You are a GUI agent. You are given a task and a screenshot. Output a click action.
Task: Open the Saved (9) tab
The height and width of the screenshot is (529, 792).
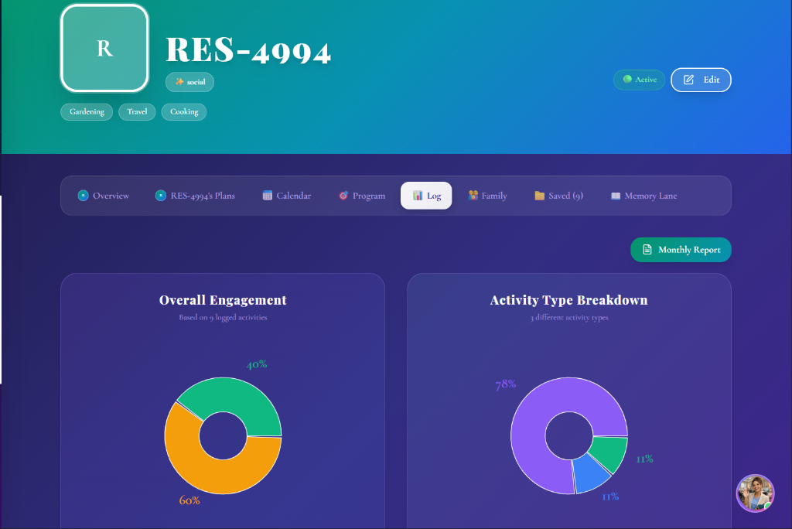(558, 196)
